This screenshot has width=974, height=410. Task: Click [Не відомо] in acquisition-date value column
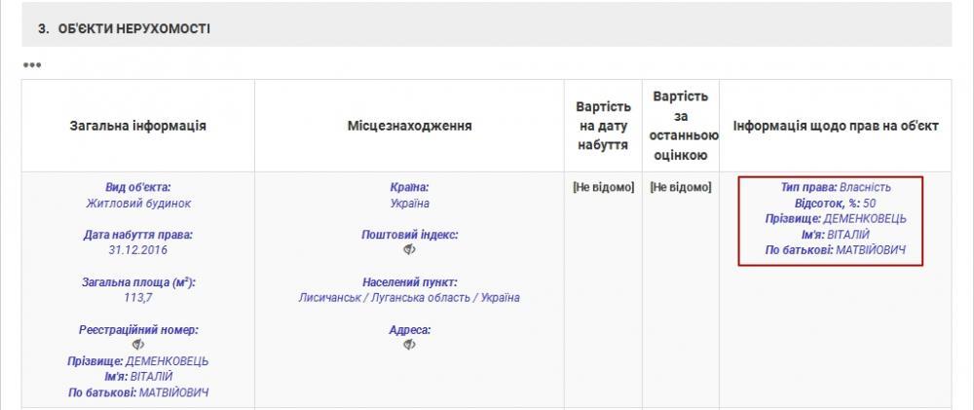pos(603,187)
